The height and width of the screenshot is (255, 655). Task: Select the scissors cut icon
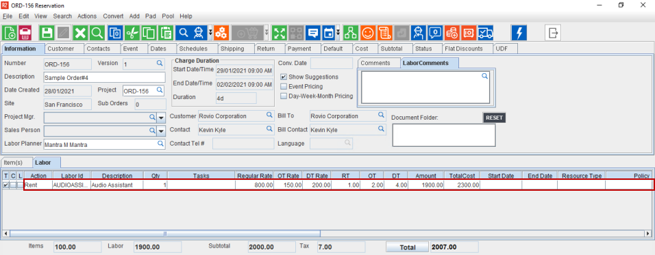click(132, 33)
